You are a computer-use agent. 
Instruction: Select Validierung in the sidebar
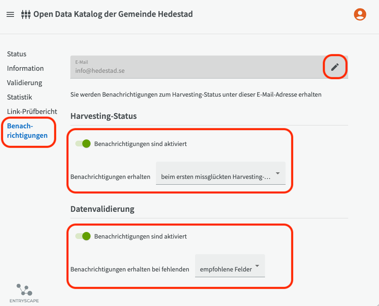(24, 83)
